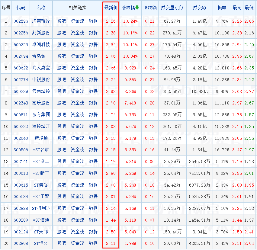Click stock code 300013 link
The width and height of the screenshot is (257, 250).
tap(21, 173)
